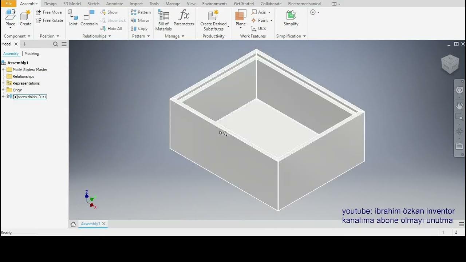Expand Model States: Master node
Viewport: 466px width, 262px height.
tap(3, 70)
